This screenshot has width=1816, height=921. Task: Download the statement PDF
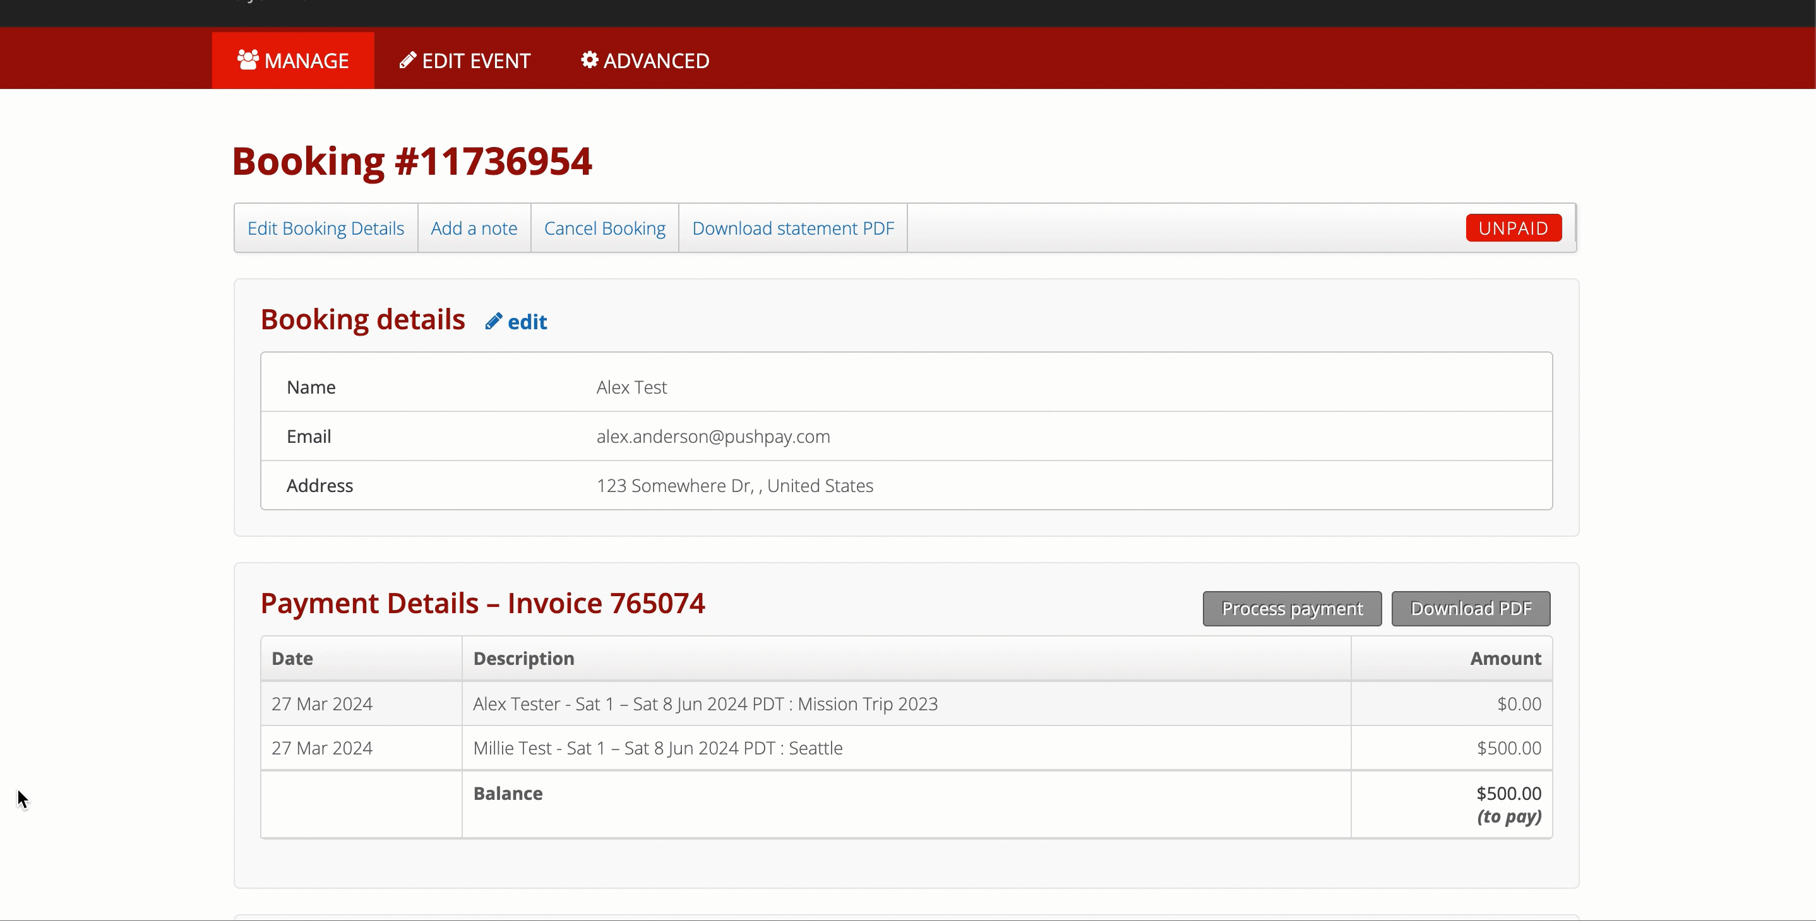click(x=793, y=228)
